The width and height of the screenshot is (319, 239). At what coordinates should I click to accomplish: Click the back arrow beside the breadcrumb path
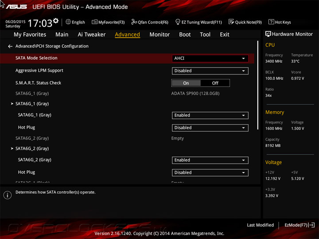pyautogui.click(x=10, y=46)
